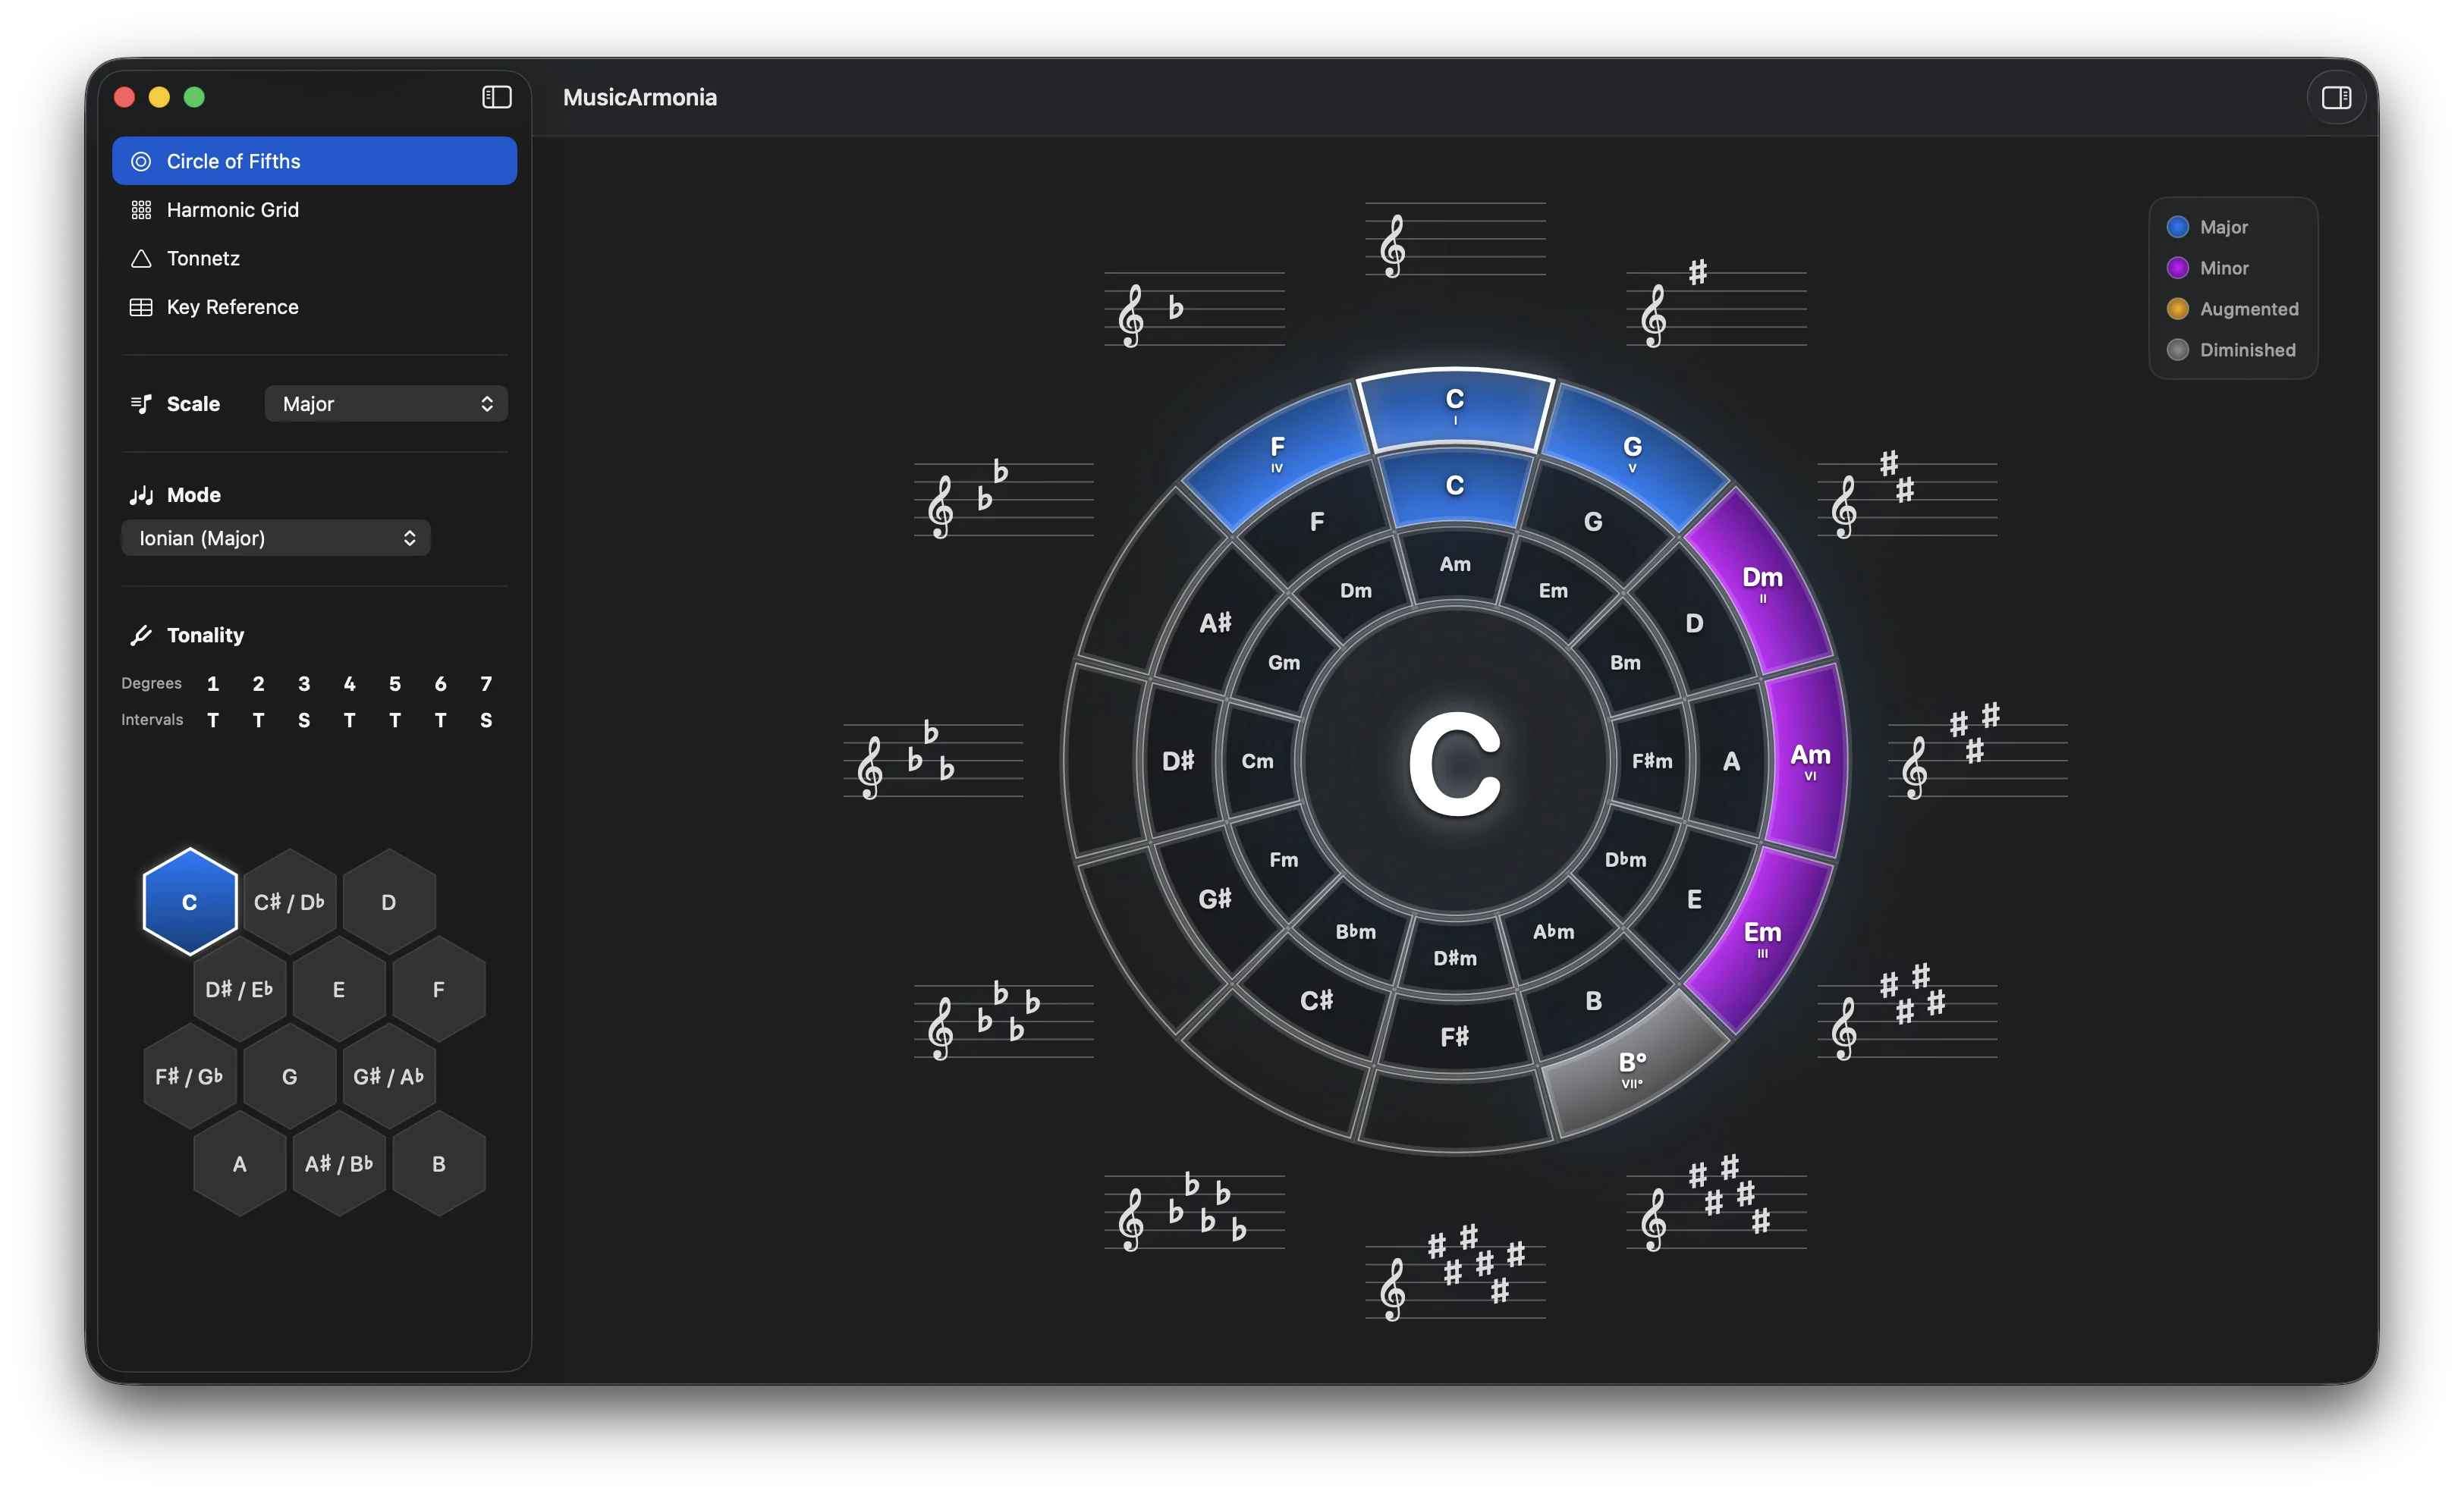
Task: Click the three-flats key signature staff
Action: tap(933, 759)
